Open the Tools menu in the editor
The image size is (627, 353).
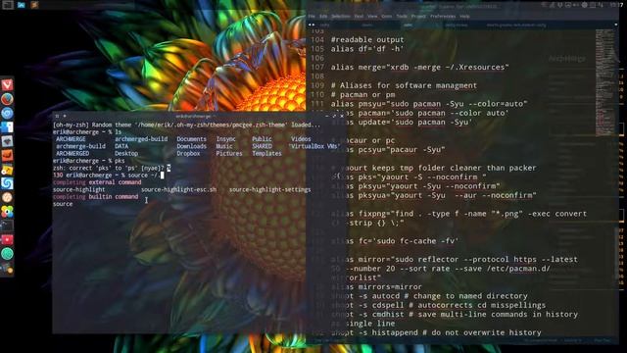tap(402, 17)
